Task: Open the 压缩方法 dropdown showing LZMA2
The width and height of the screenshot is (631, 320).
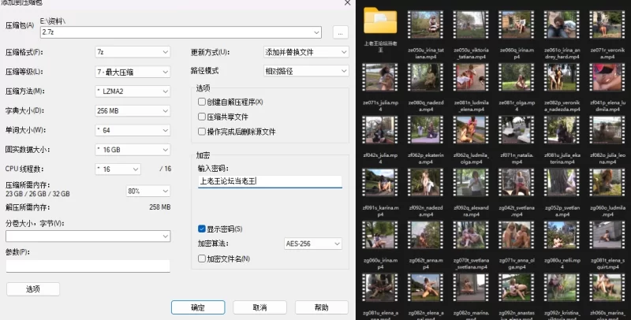Action: tap(133, 91)
